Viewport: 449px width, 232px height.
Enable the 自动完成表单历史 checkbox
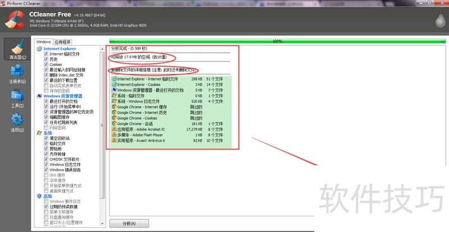pyautogui.click(x=46, y=86)
